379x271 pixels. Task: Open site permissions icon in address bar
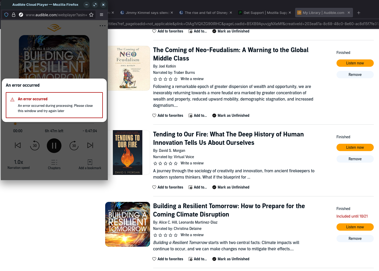pyautogui.click(x=21, y=15)
